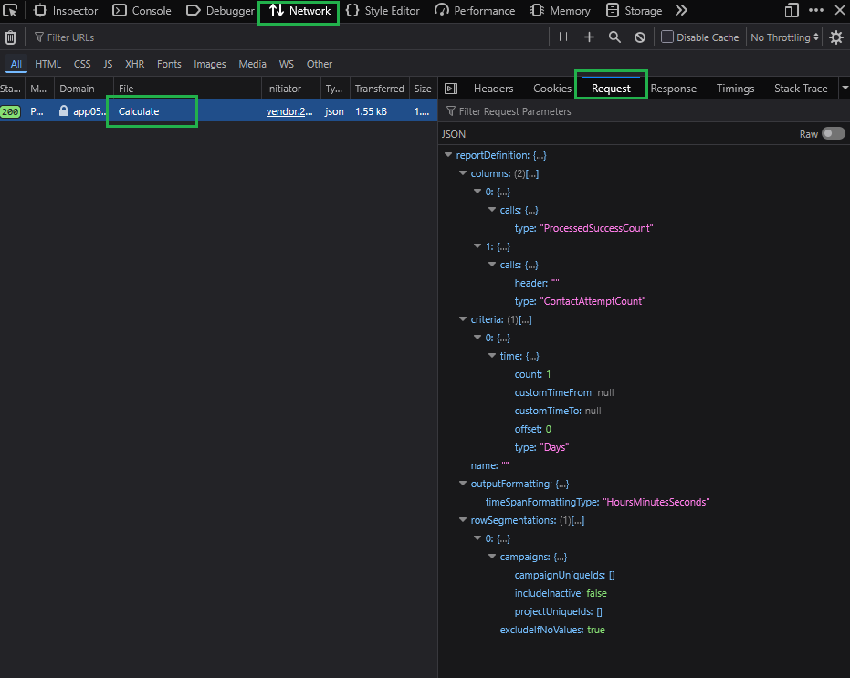Click the vendor initiator link

click(x=289, y=111)
